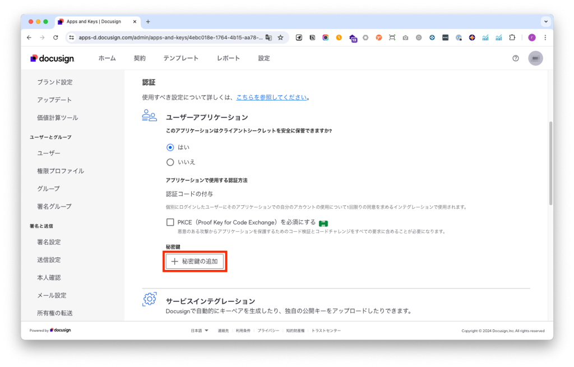
Task: Expand the tab search dropdown arrow
Action: [545, 21]
